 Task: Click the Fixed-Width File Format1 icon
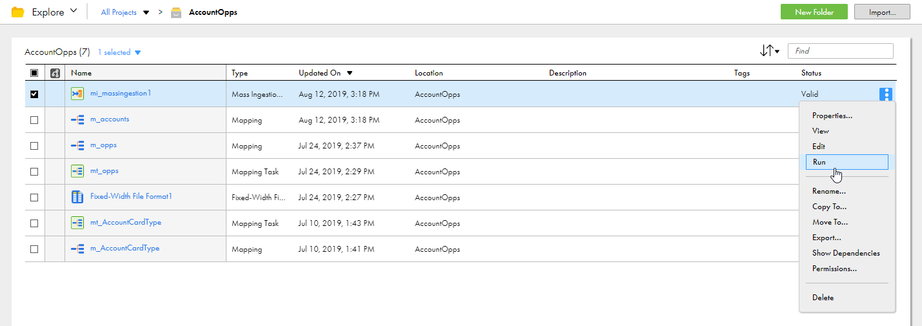tap(77, 197)
